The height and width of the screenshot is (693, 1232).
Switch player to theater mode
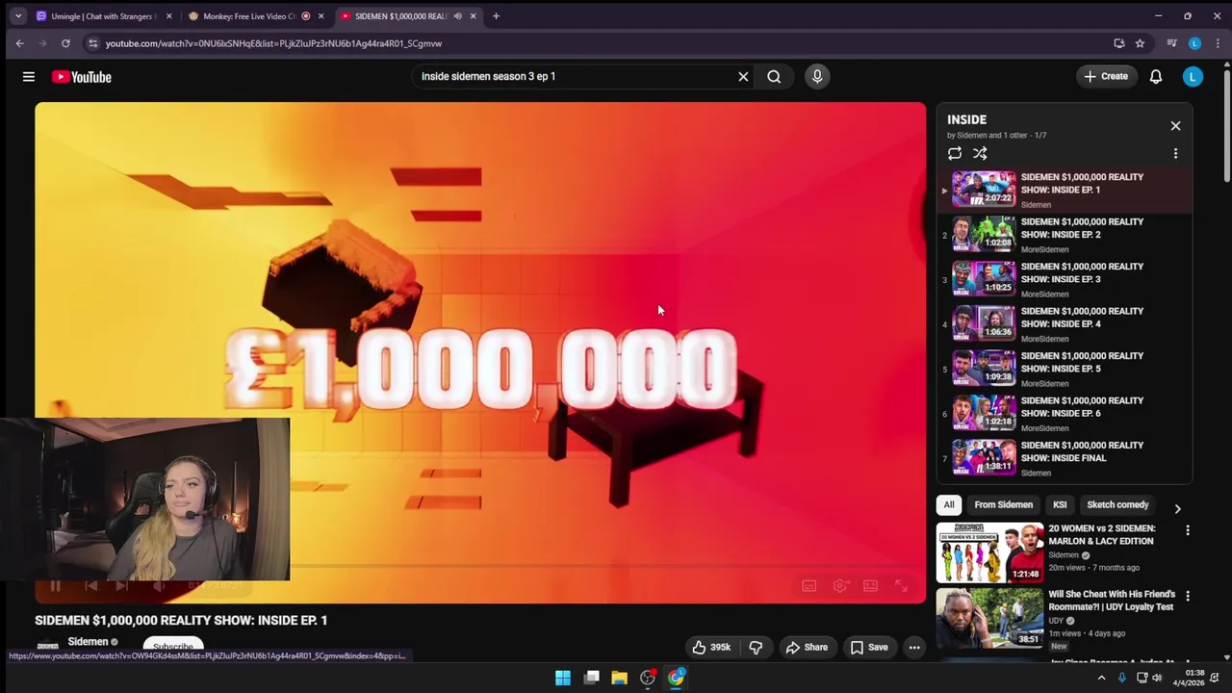(x=870, y=586)
